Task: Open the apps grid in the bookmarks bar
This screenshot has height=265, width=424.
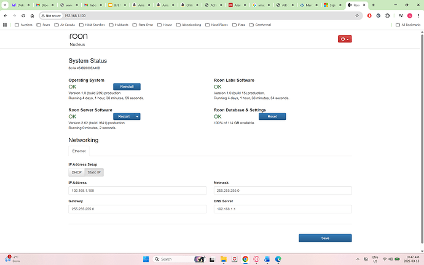Action: point(5,25)
